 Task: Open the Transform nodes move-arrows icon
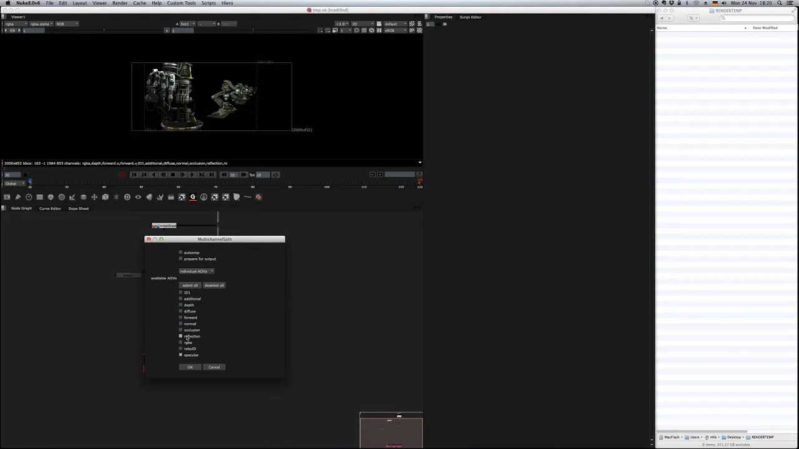tap(94, 197)
